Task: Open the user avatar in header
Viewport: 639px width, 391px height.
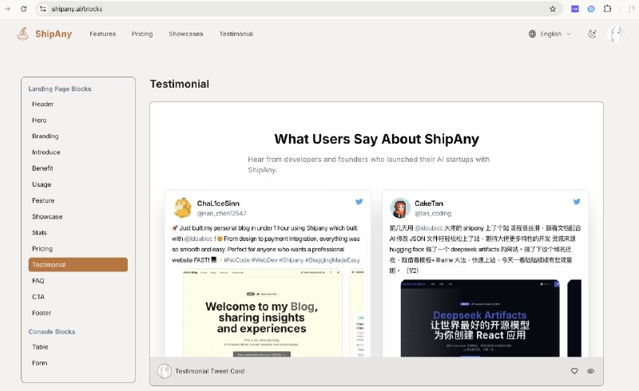Action: coord(615,34)
